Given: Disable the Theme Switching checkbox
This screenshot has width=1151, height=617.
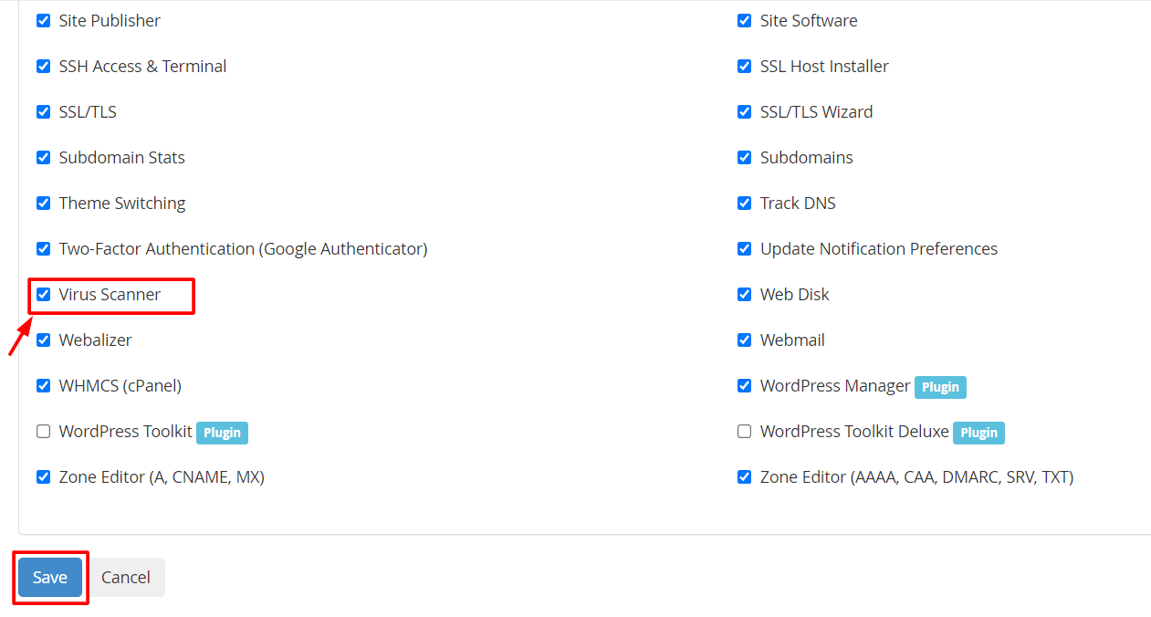Looking at the screenshot, I should point(43,204).
